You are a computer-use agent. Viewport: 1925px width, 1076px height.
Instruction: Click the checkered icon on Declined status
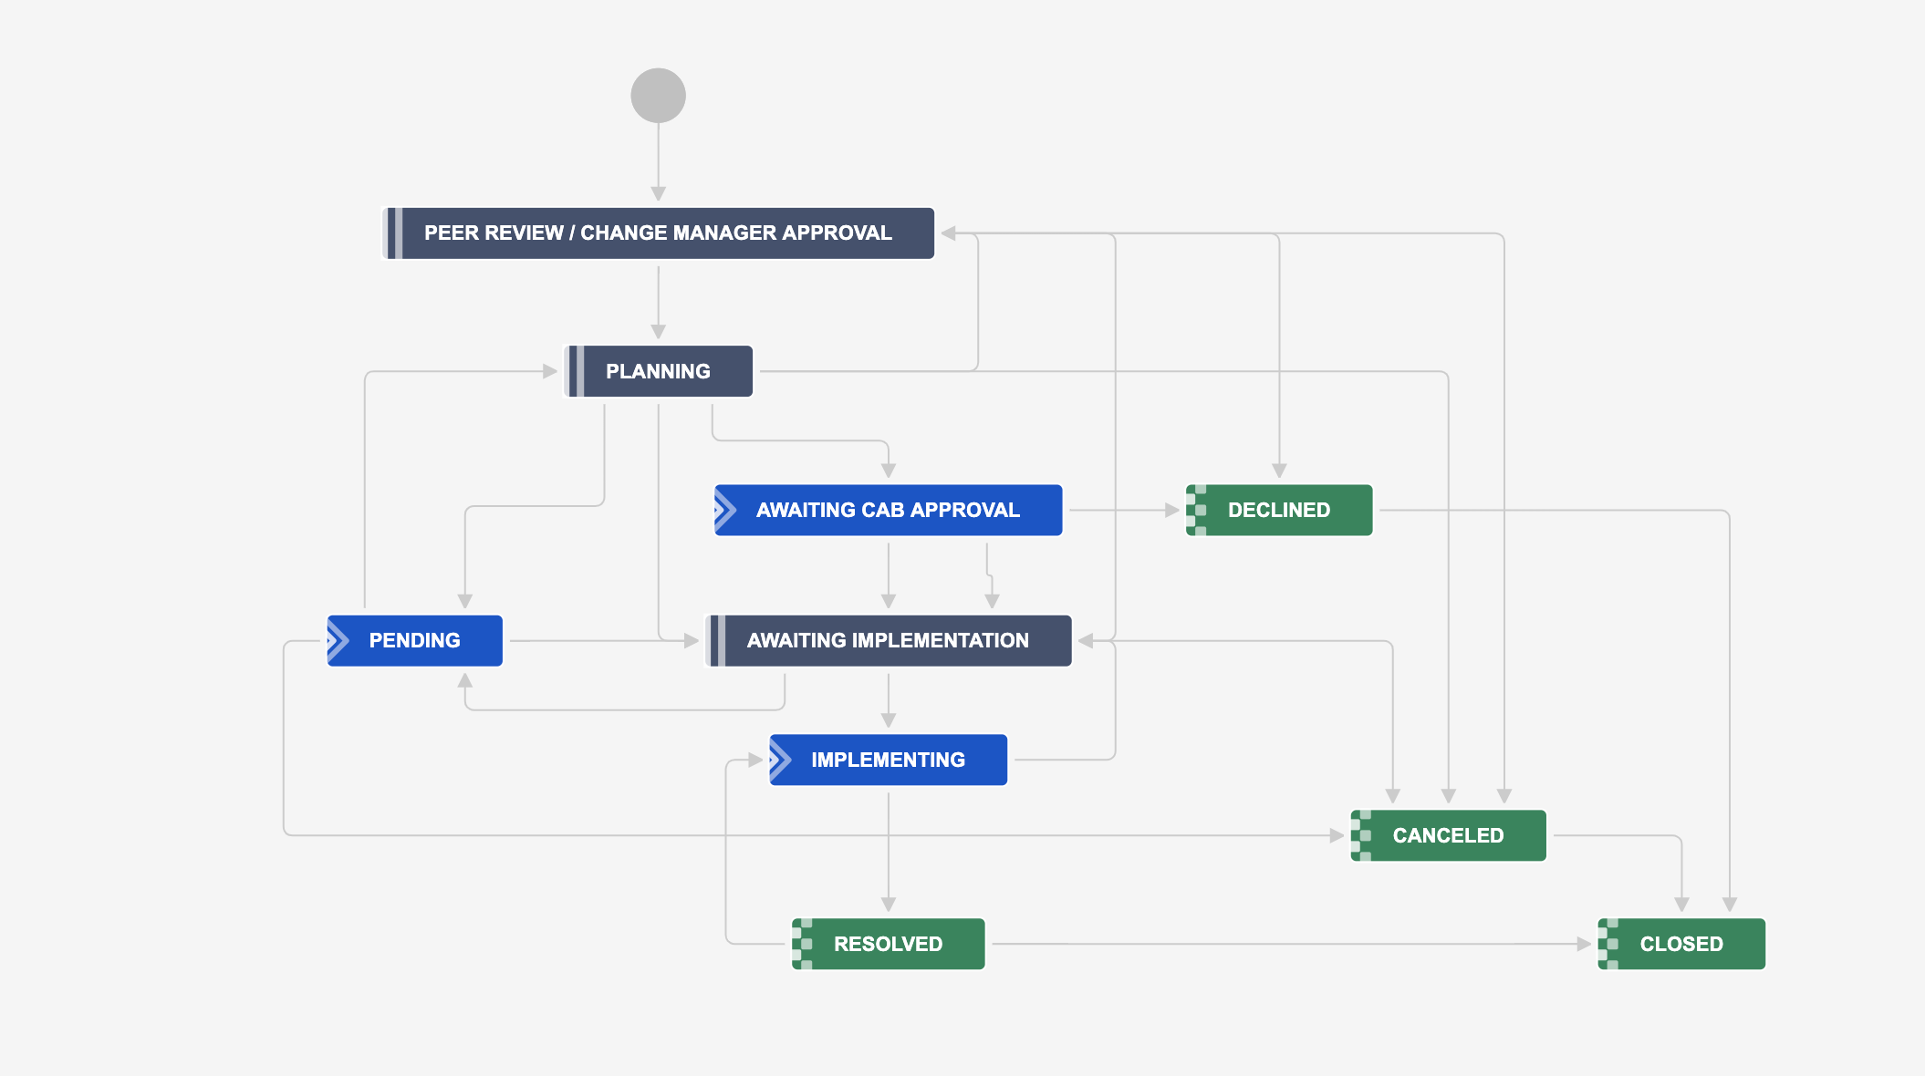pos(1196,510)
